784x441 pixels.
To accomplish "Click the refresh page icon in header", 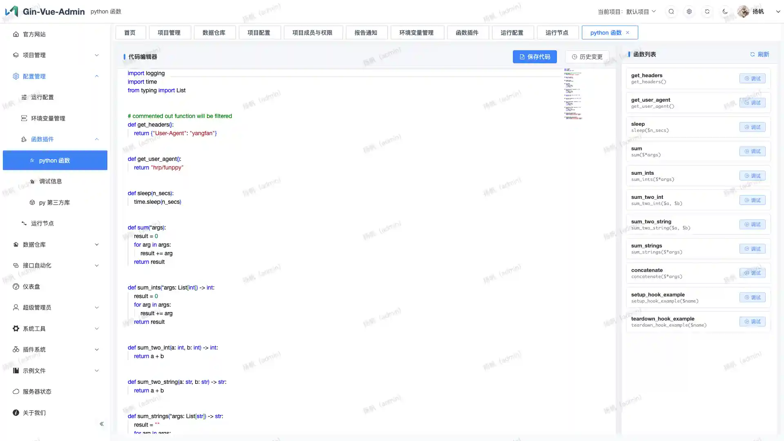I will pos(707,11).
